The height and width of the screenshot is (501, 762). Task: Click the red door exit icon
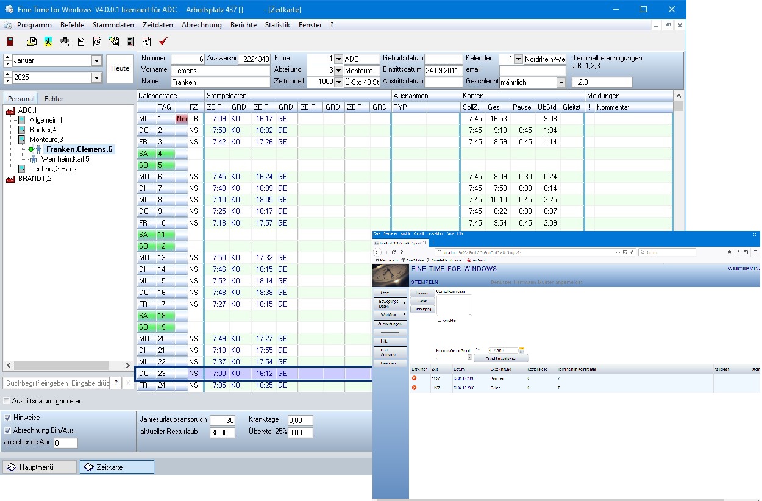[10, 41]
